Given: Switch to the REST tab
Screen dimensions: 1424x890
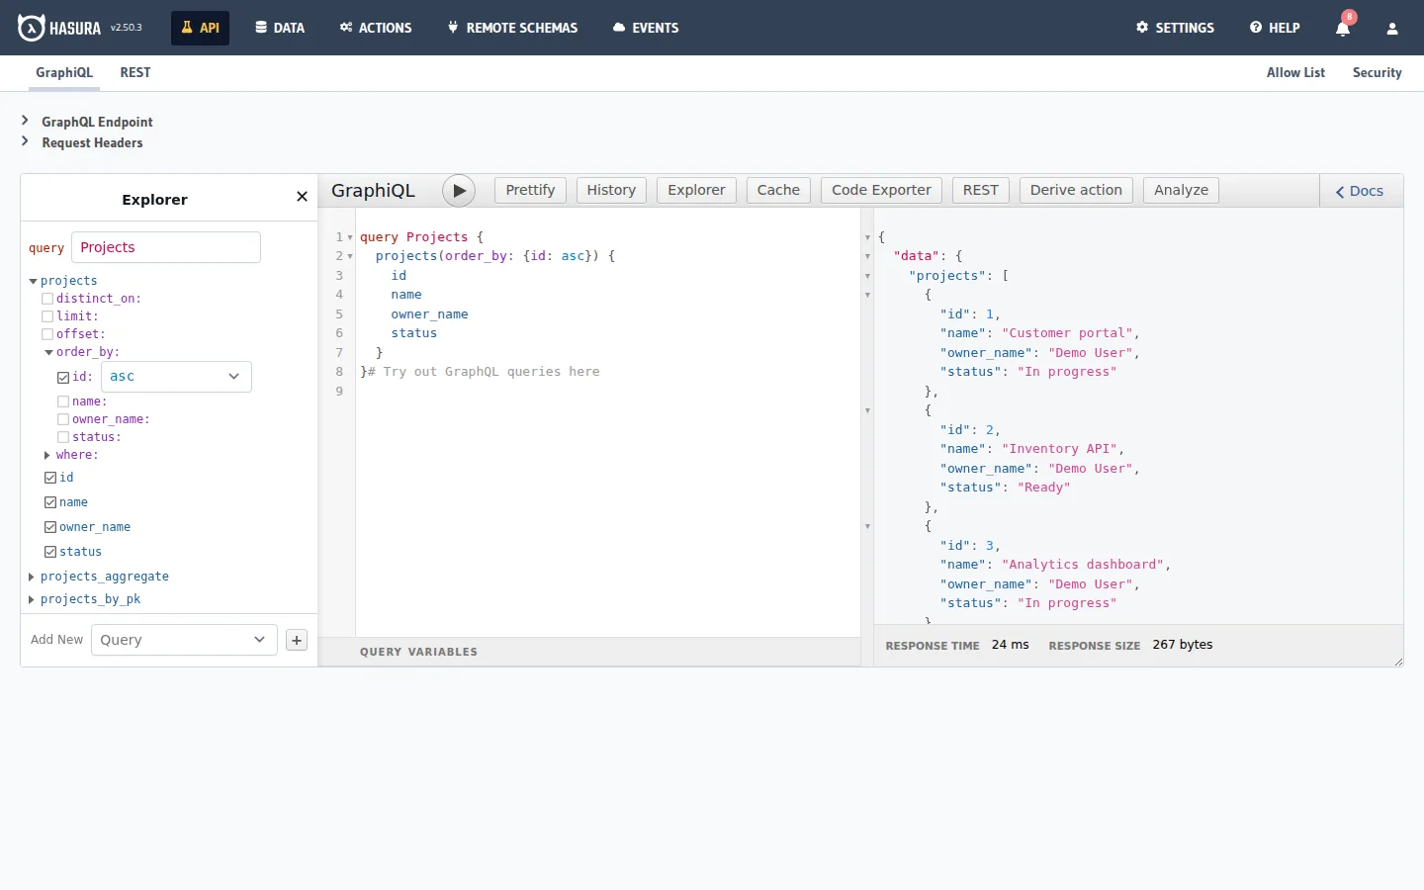Looking at the screenshot, I should 135,72.
